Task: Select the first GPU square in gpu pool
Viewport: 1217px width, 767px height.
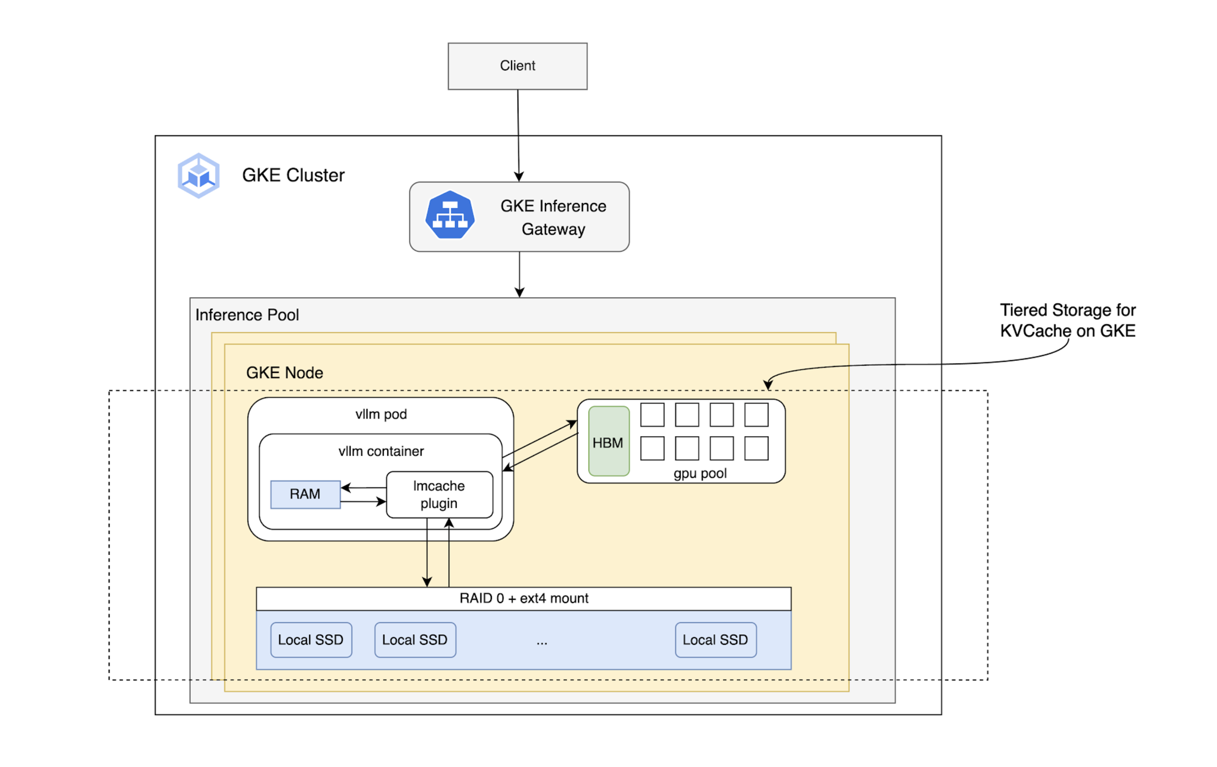Action: 653,414
